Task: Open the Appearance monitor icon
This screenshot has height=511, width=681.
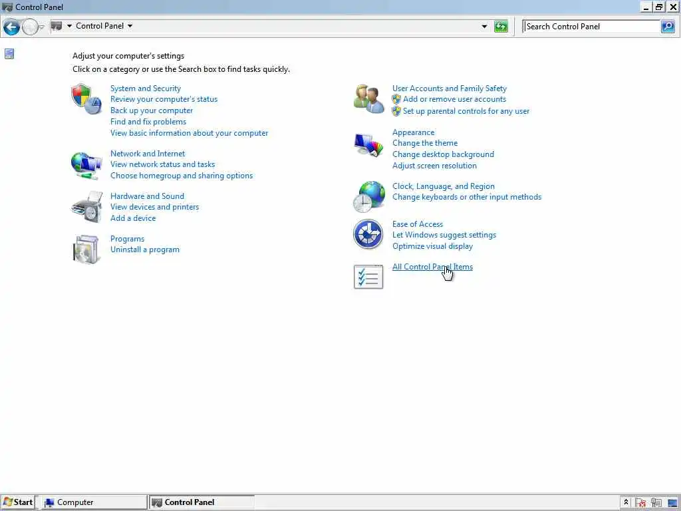Action: 368,144
